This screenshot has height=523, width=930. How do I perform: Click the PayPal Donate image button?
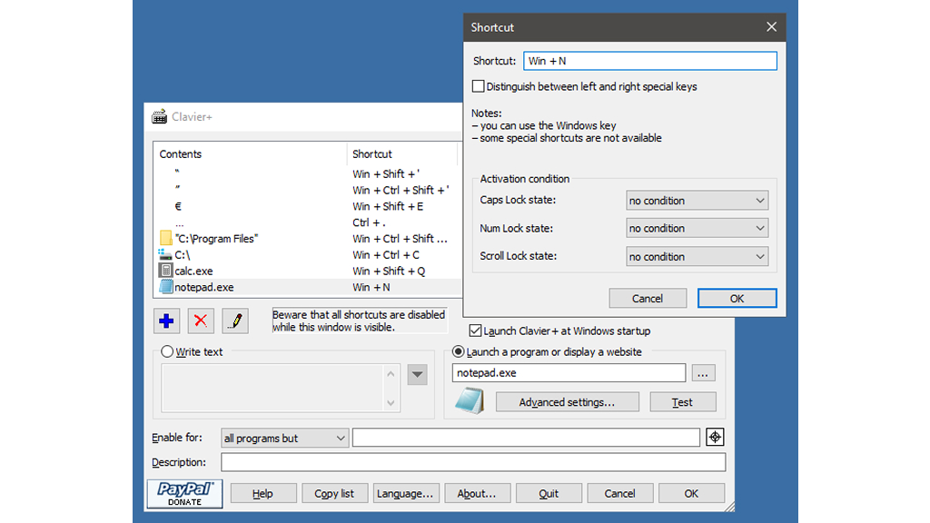click(185, 493)
